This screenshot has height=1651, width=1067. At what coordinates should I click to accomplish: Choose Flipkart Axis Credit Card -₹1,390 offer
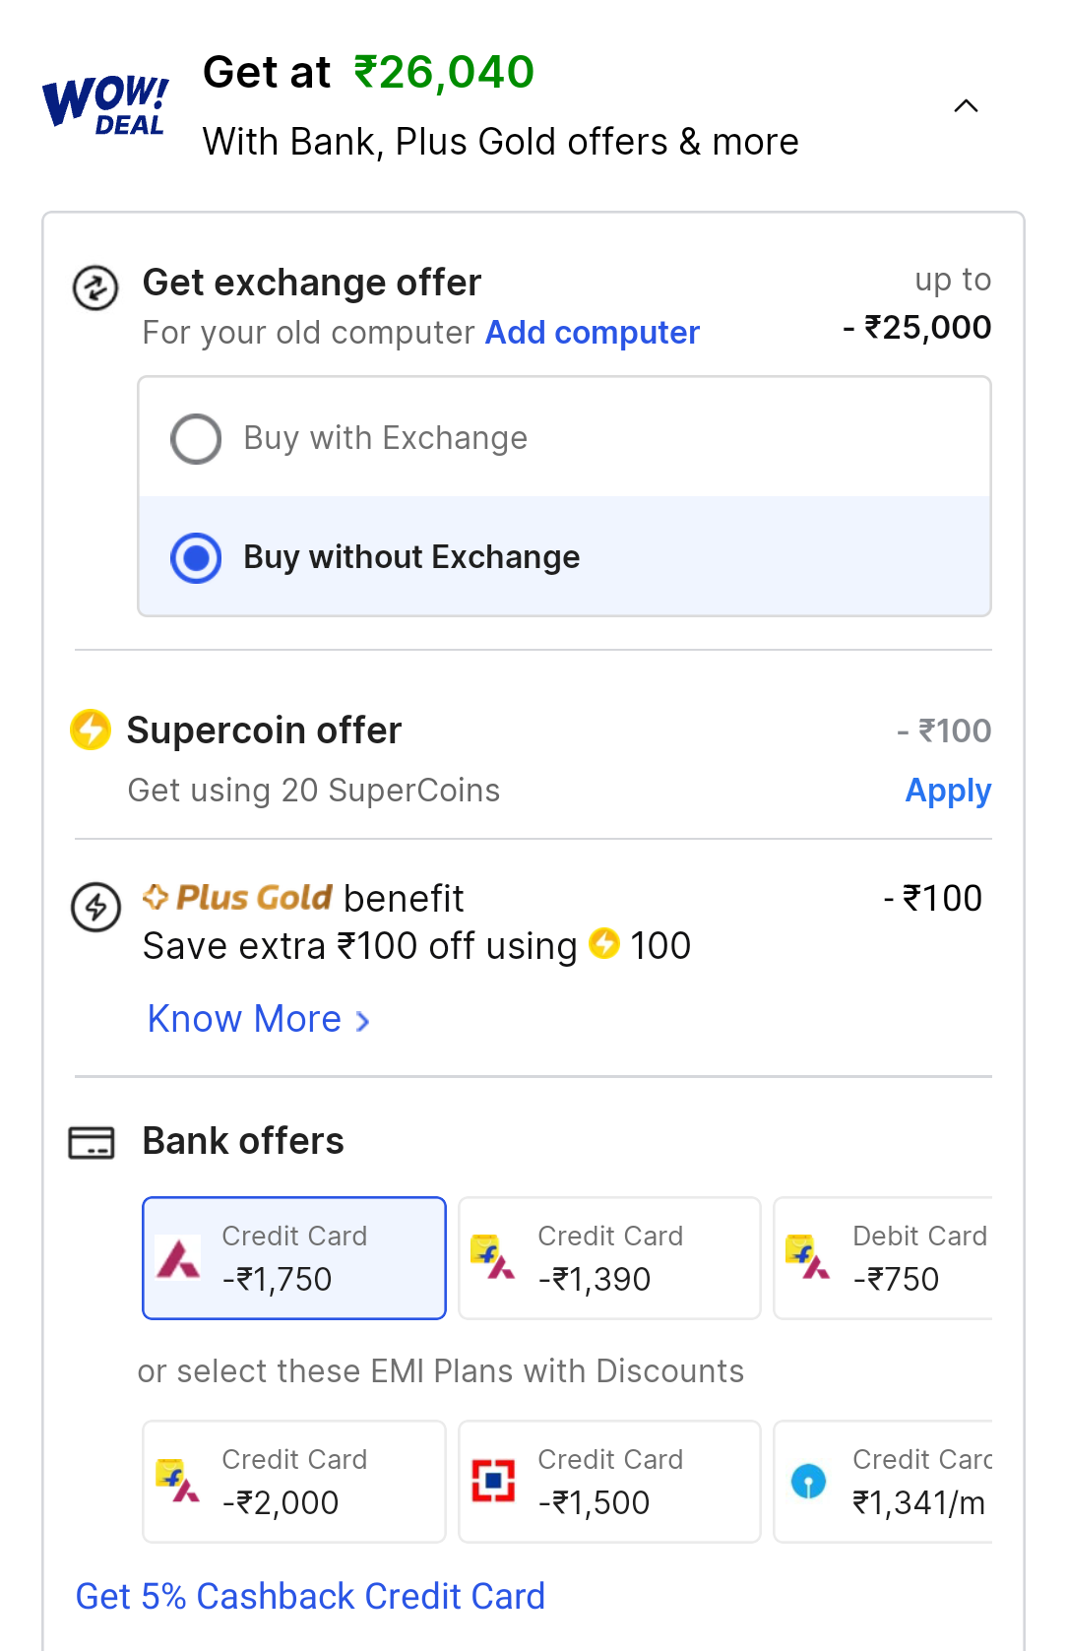point(609,1258)
